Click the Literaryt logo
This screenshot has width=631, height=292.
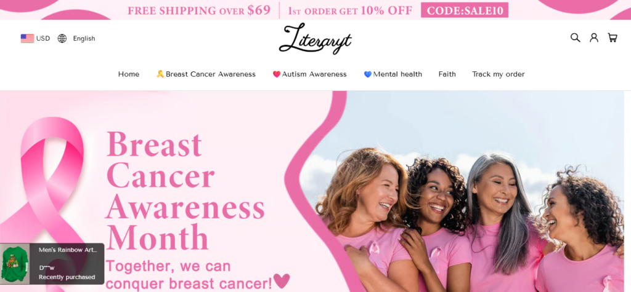[x=315, y=39]
